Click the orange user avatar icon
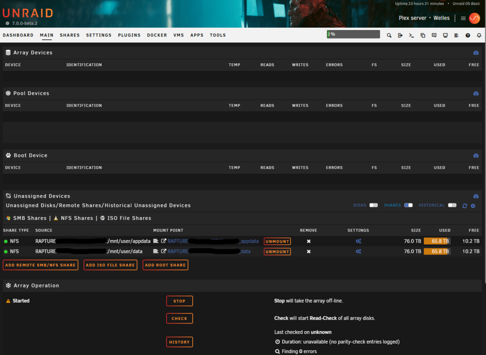The image size is (486, 355). pos(474,18)
